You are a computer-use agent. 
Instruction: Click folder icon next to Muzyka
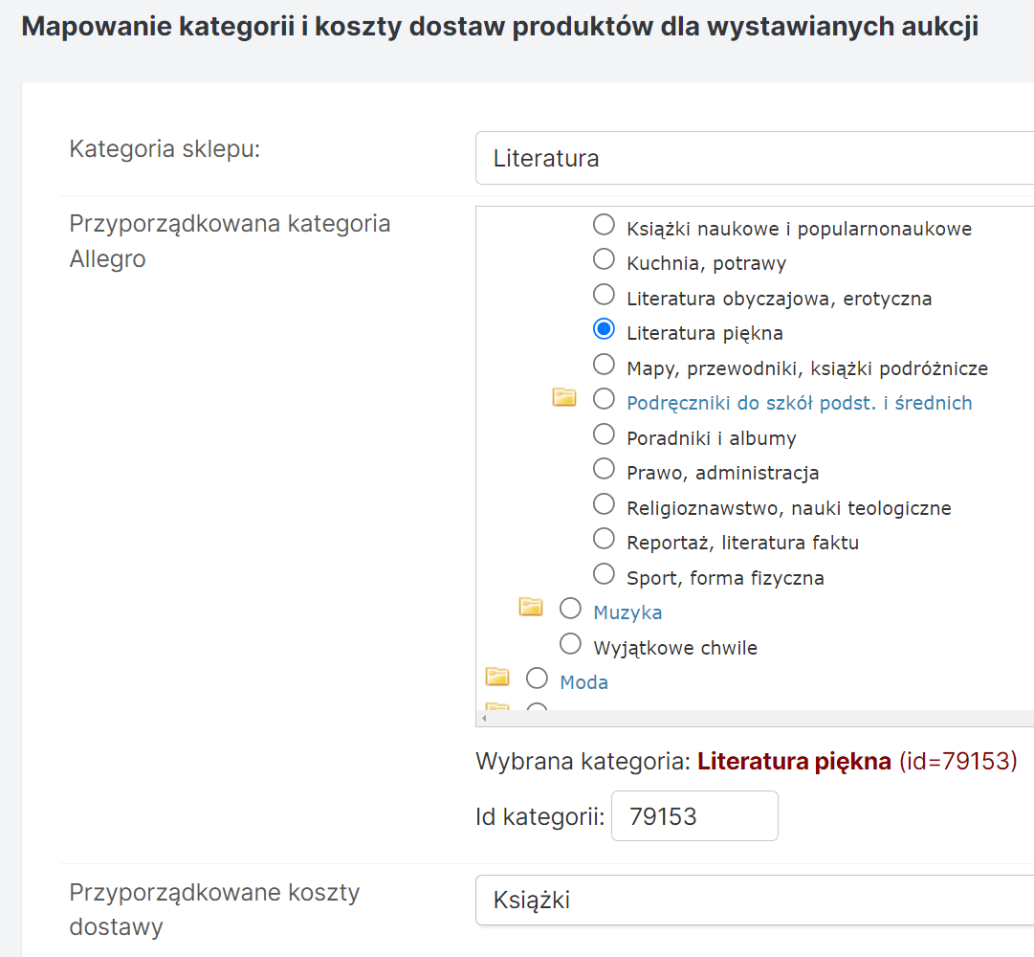point(531,607)
